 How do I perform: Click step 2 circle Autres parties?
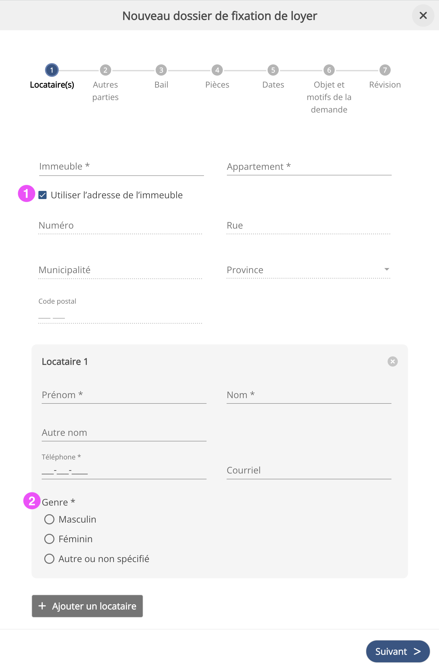tap(105, 70)
